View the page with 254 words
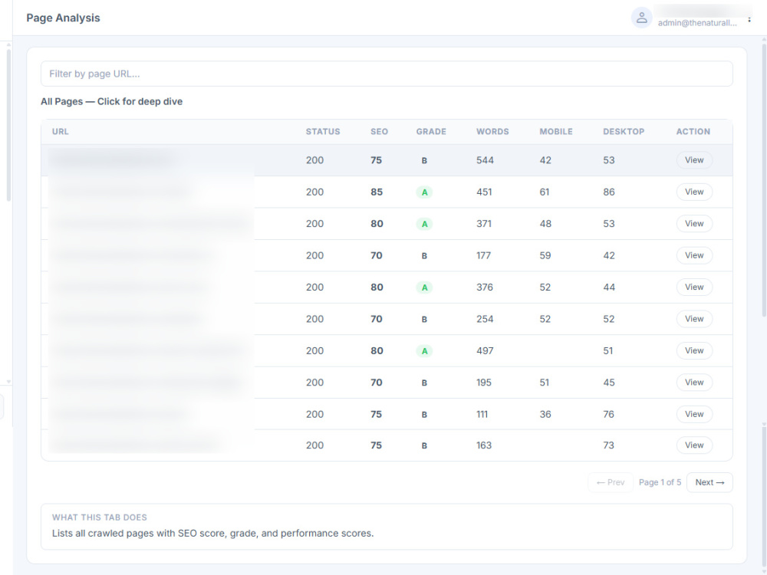 point(694,319)
